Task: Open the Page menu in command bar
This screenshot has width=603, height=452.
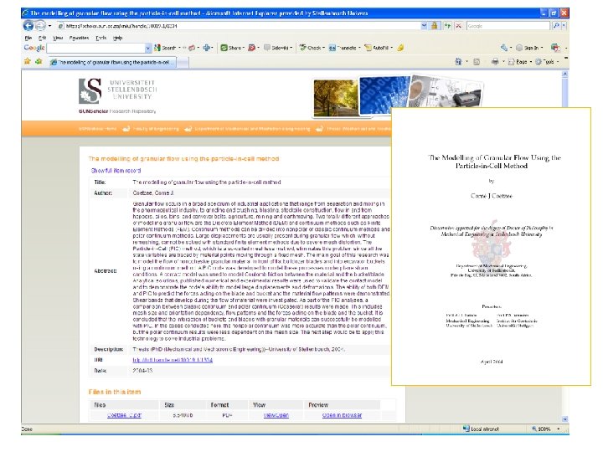Action: (x=518, y=61)
